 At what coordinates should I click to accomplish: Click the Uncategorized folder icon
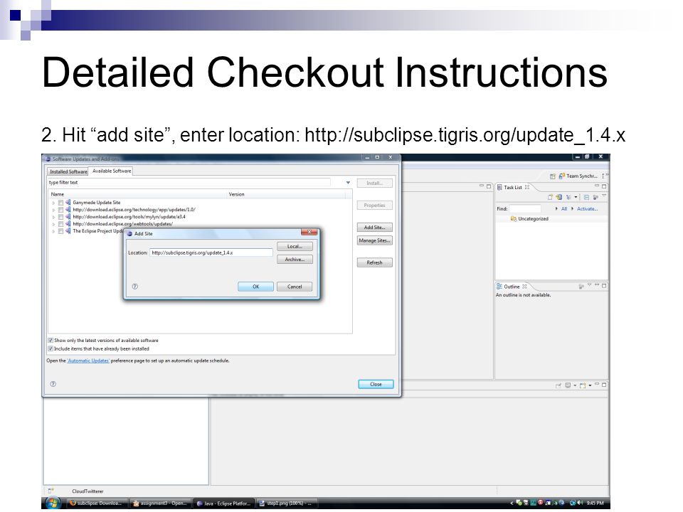514,218
